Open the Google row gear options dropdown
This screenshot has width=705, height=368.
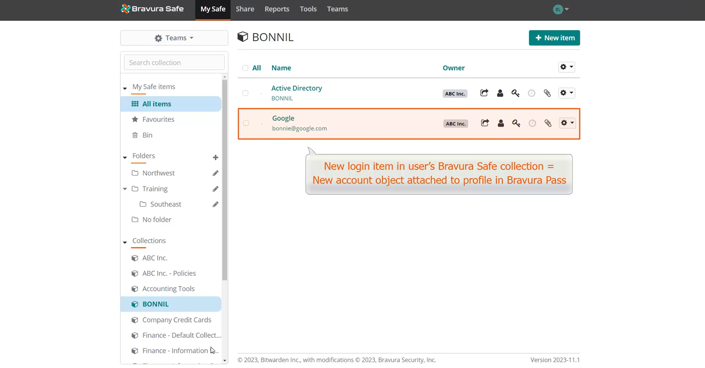[567, 123]
